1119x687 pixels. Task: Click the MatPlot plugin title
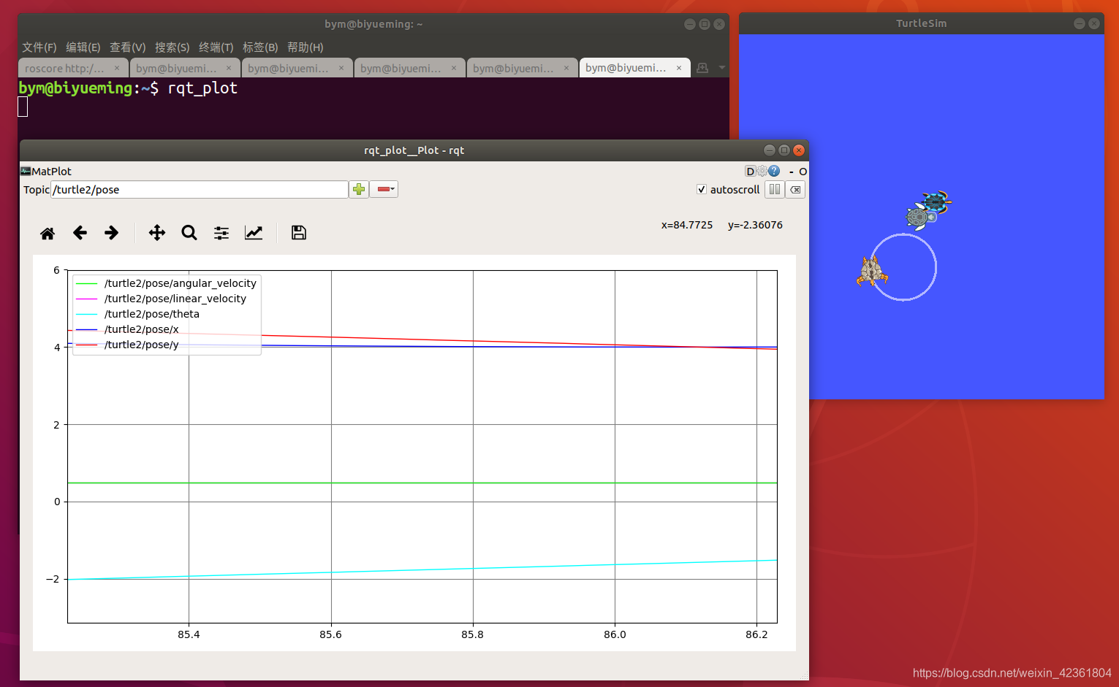(51, 172)
